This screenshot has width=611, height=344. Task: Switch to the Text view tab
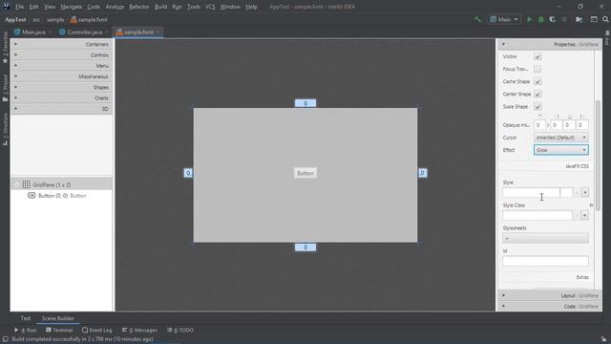pyautogui.click(x=26, y=318)
